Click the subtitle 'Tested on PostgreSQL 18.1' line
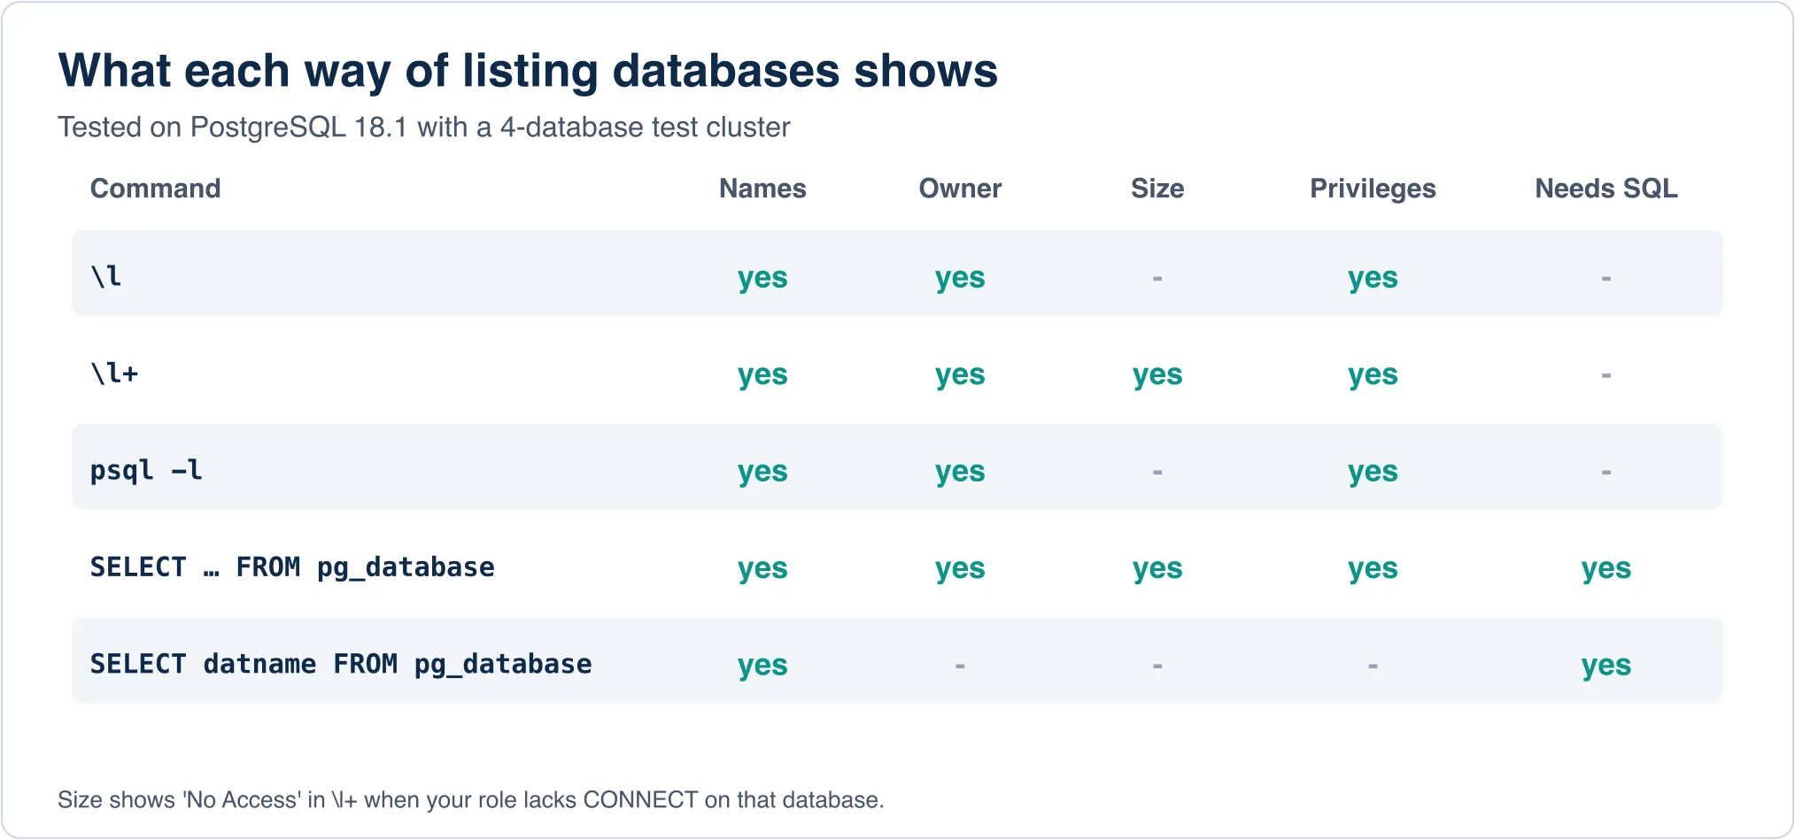This screenshot has height=840, width=1795. [x=424, y=127]
